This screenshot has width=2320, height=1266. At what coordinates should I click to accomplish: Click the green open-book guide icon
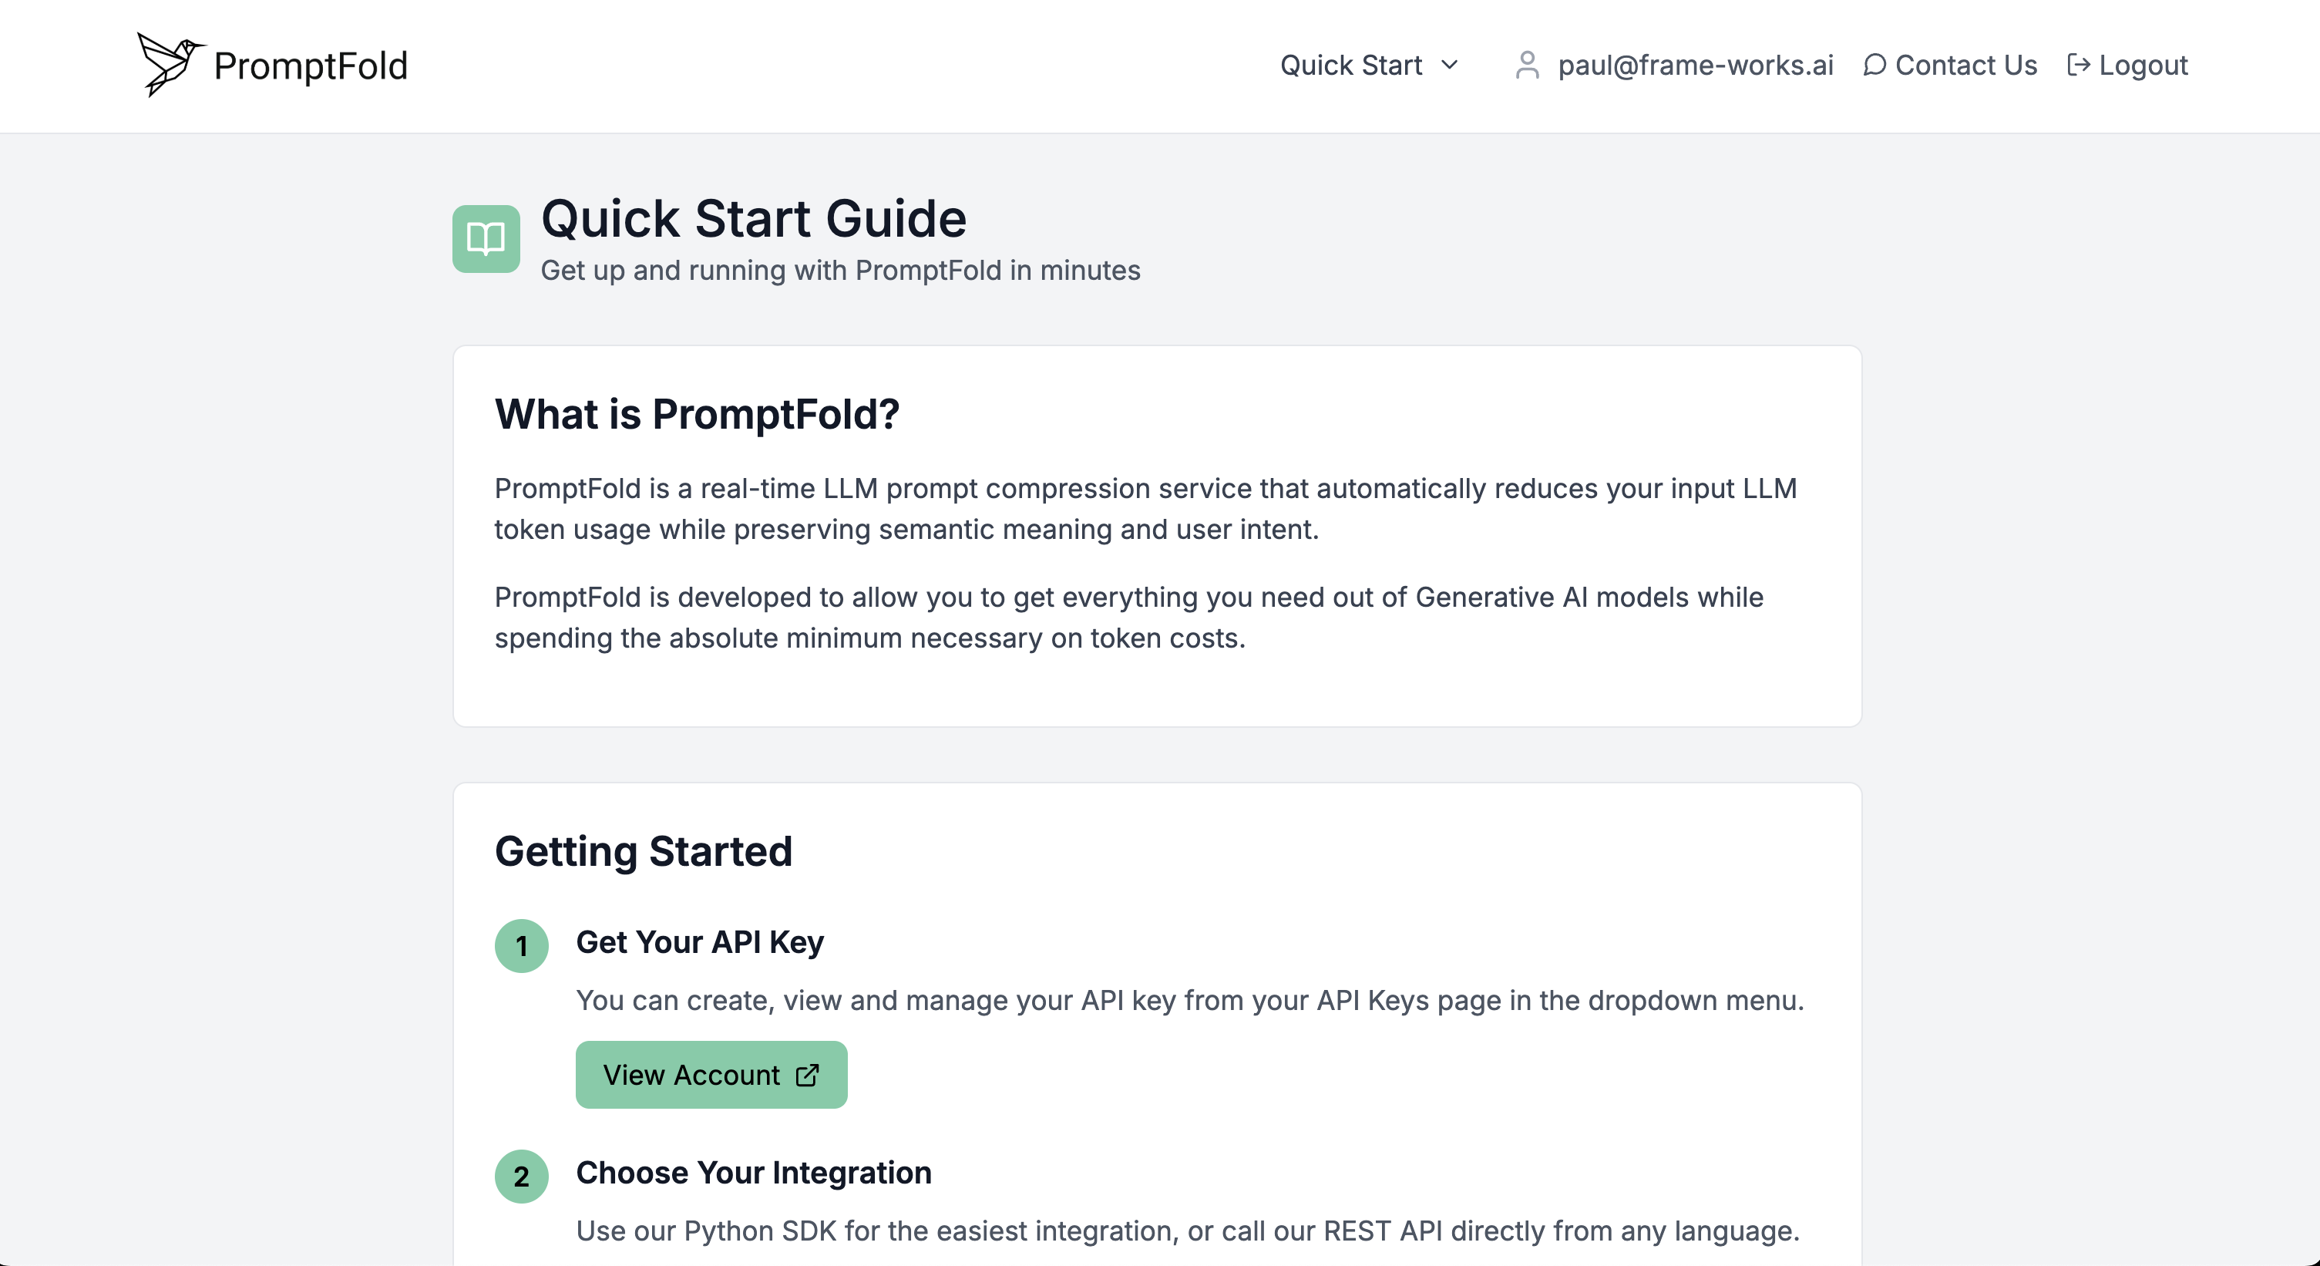(486, 239)
